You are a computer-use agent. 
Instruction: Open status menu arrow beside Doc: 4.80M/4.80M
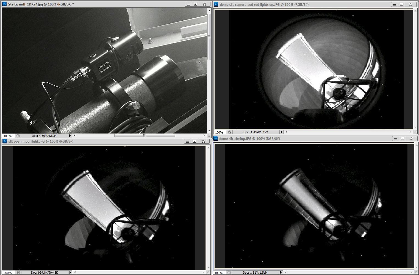70,136
